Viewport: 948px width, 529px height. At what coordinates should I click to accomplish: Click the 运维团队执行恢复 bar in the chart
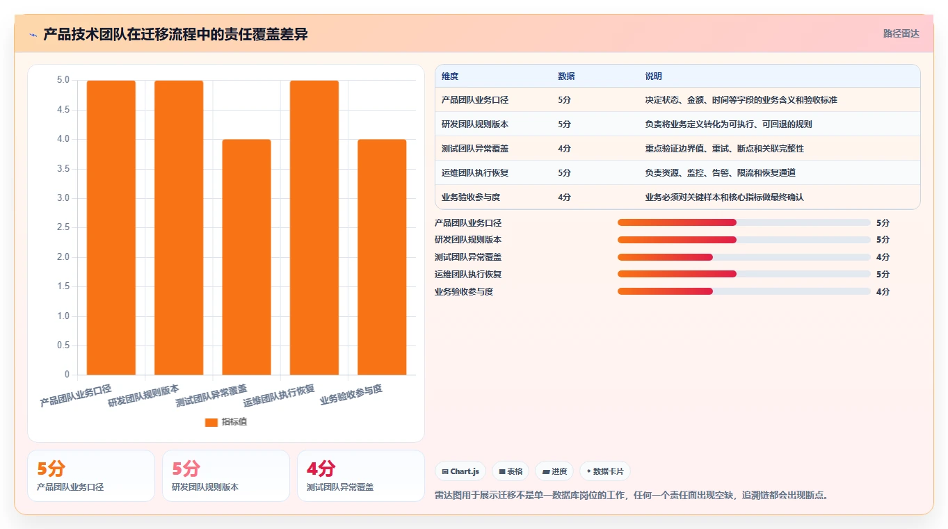tap(314, 228)
